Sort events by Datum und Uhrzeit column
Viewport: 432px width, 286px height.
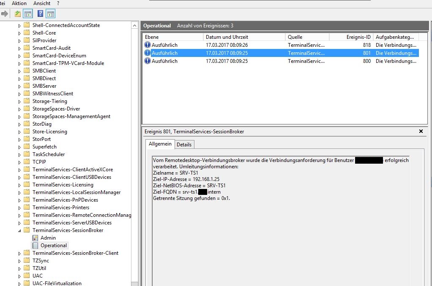coord(244,37)
